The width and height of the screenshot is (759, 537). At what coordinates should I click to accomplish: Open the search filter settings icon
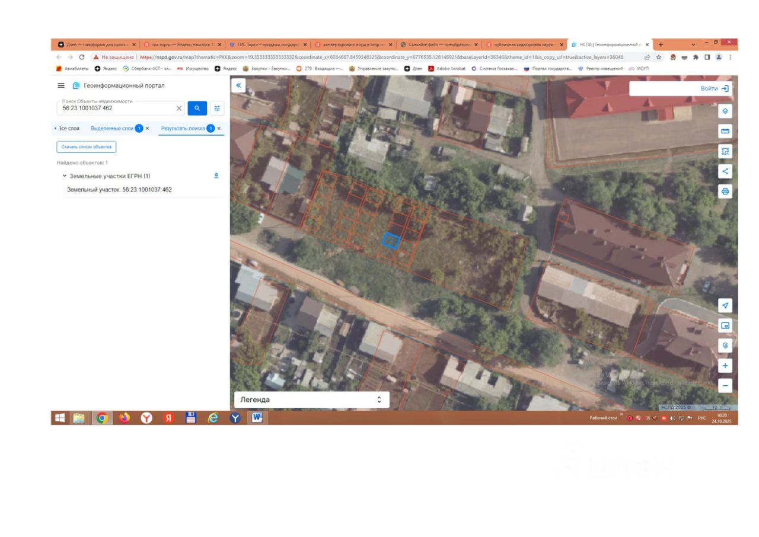(217, 108)
